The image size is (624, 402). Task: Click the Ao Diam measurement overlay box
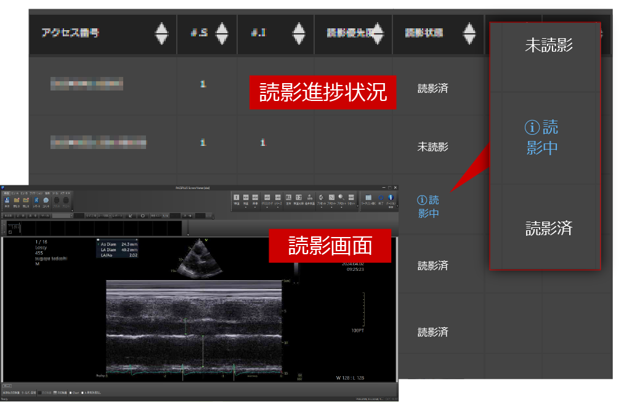117,249
